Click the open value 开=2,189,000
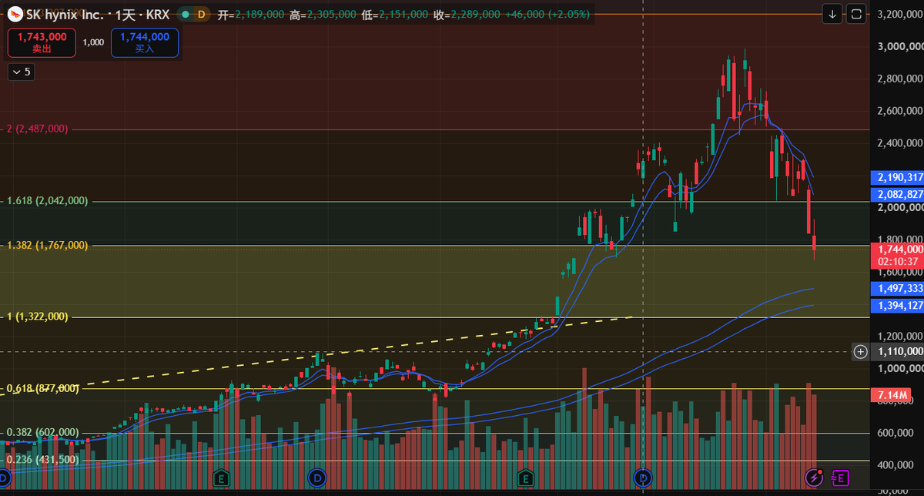This screenshot has width=924, height=496. [x=252, y=14]
